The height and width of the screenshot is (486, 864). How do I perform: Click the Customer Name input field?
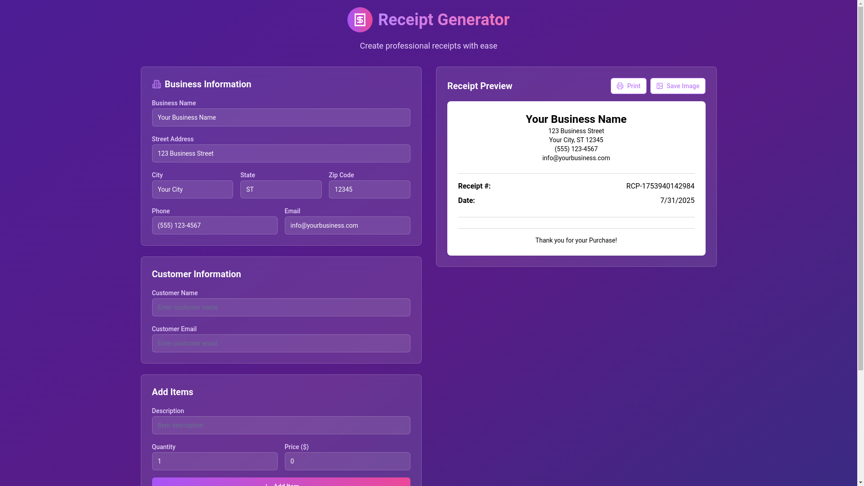click(x=281, y=307)
